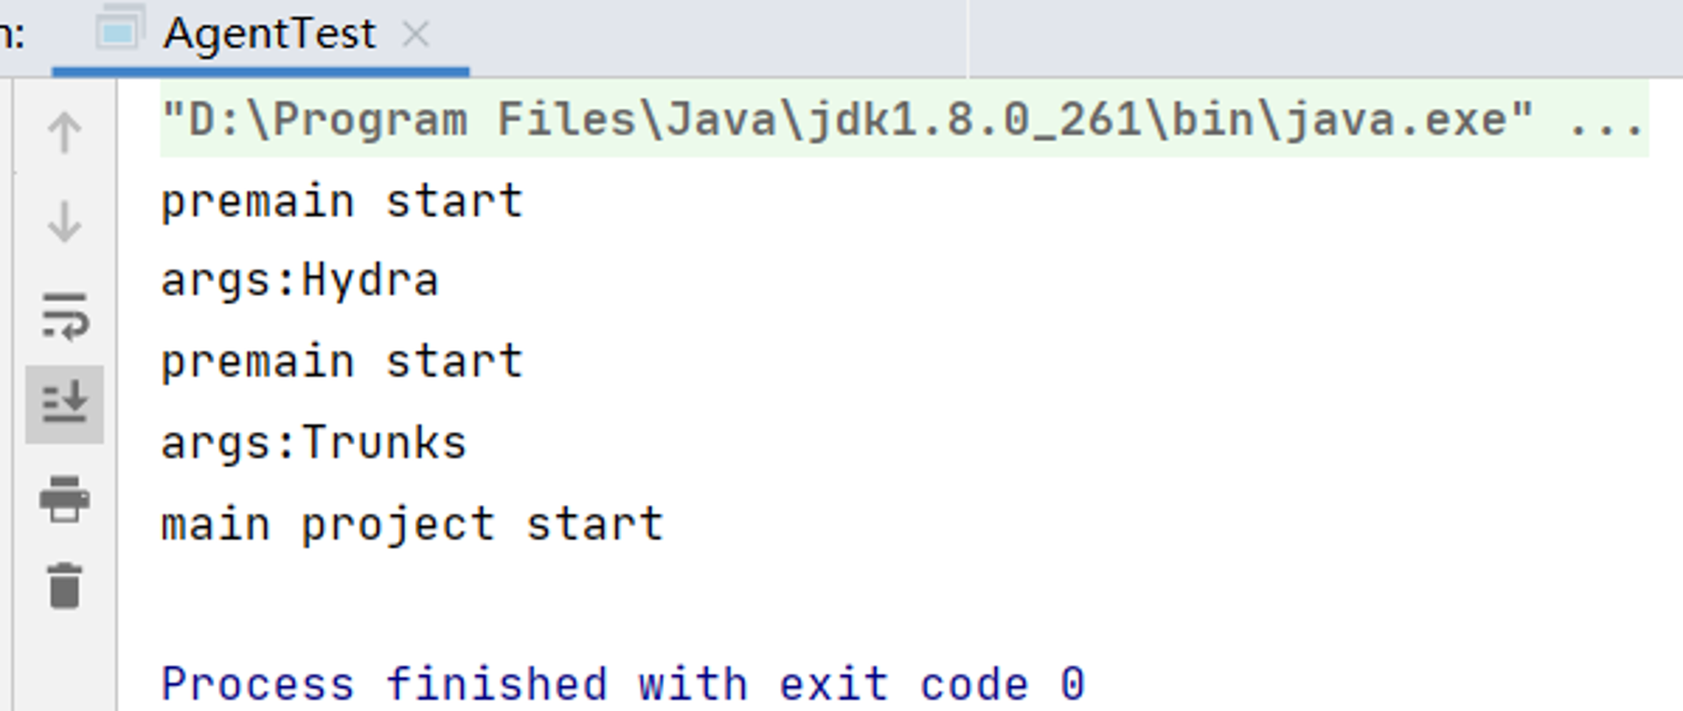Click the Up the Stack Trace arrow

click(x=65, y=133)
